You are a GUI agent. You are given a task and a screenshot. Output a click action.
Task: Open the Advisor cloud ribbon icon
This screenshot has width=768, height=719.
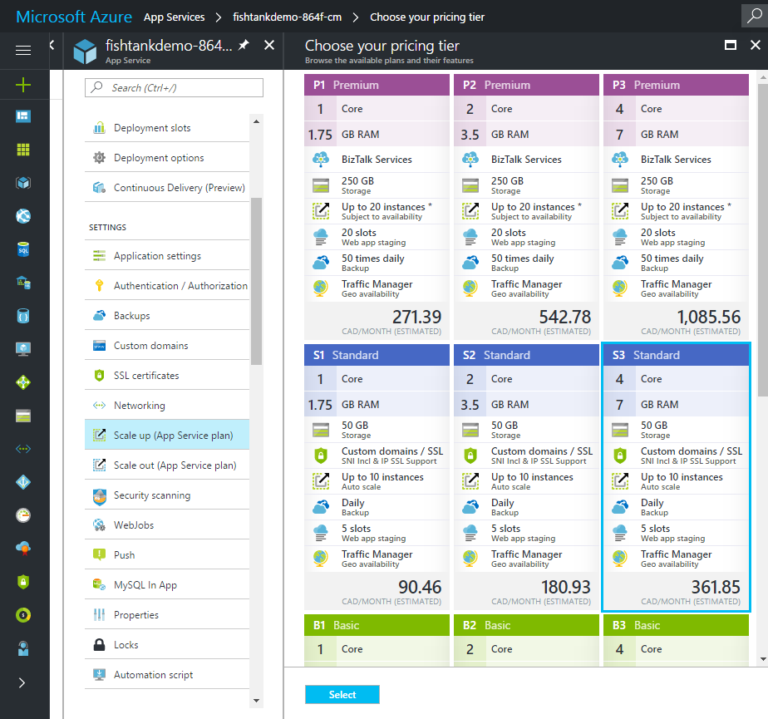[x=23, y=549]
